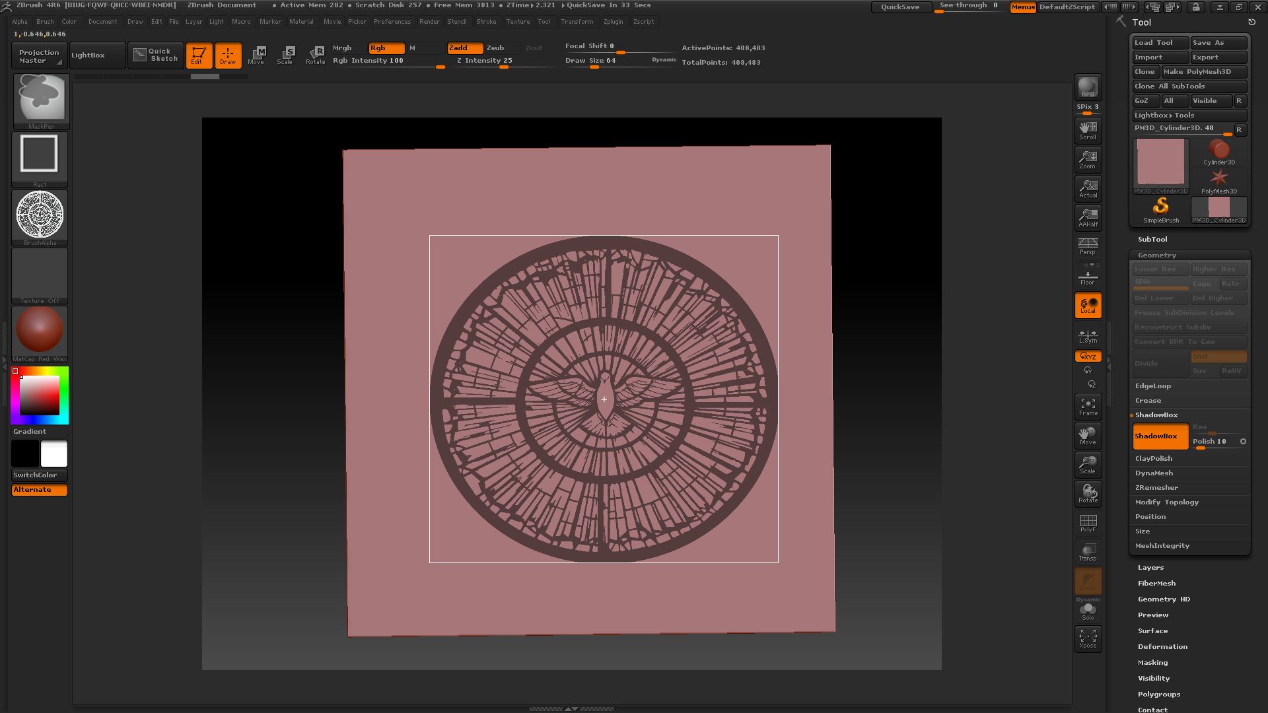Enable Local transformation toggle

click(x=1088, y=304)
